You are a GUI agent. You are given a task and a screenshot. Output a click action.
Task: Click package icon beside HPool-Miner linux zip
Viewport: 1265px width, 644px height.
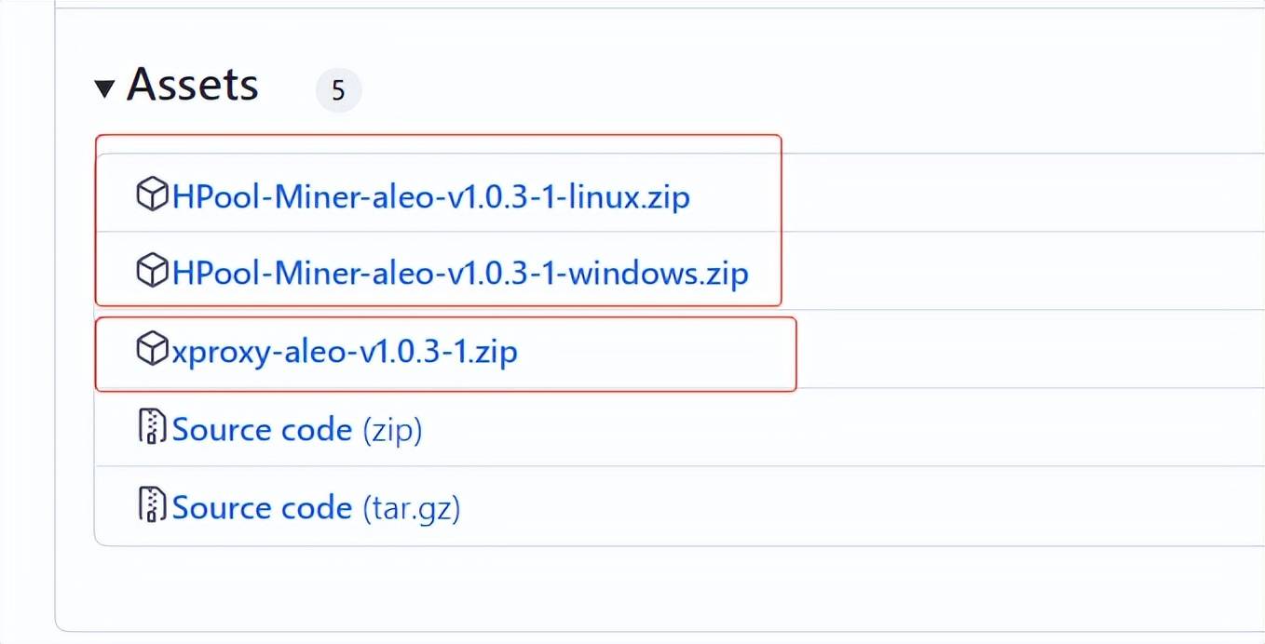tap(152, 195)
